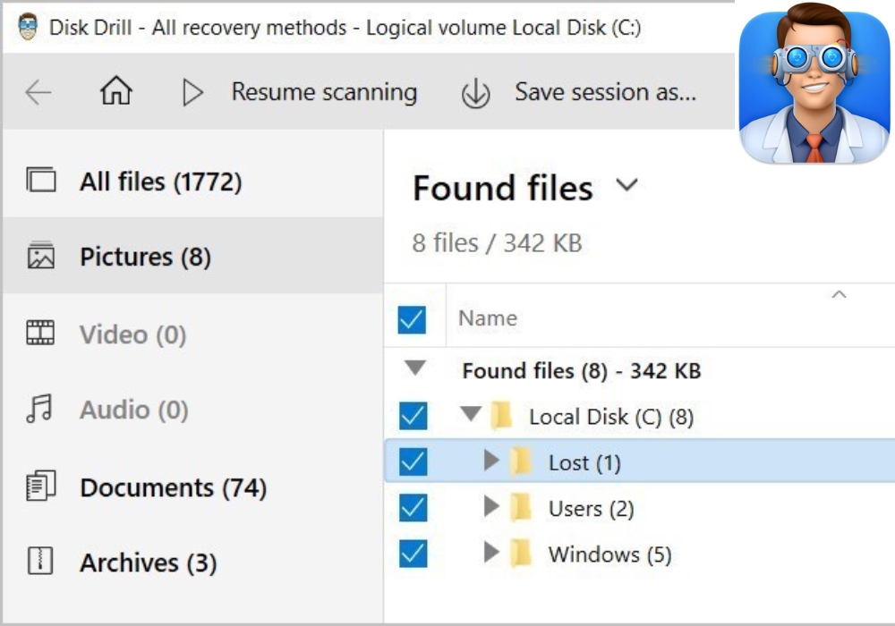The height and width of the screenshot is (626, 895).
Task: Expand the Users folder node
Action: click(x=490, y=505)
